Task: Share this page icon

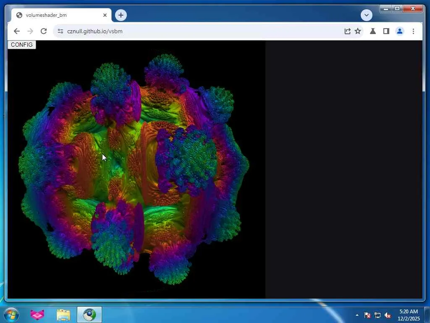Action: [347, 31]
